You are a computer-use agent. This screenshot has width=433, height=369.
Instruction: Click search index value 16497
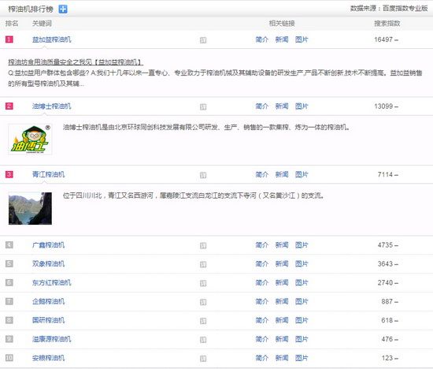(x=383, y=39)
